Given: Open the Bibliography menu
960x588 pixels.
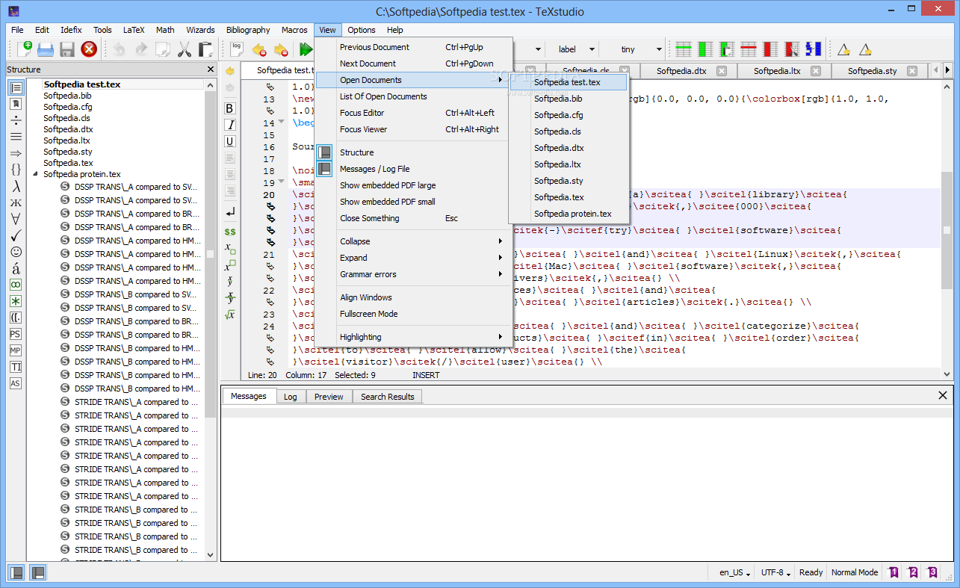Looking at the screenshot, I should (248, 30).
